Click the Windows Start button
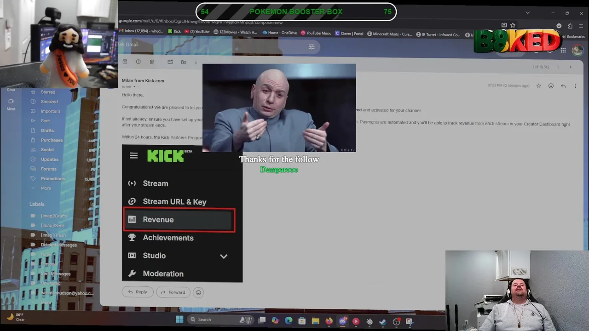 (x=179, y=320)
